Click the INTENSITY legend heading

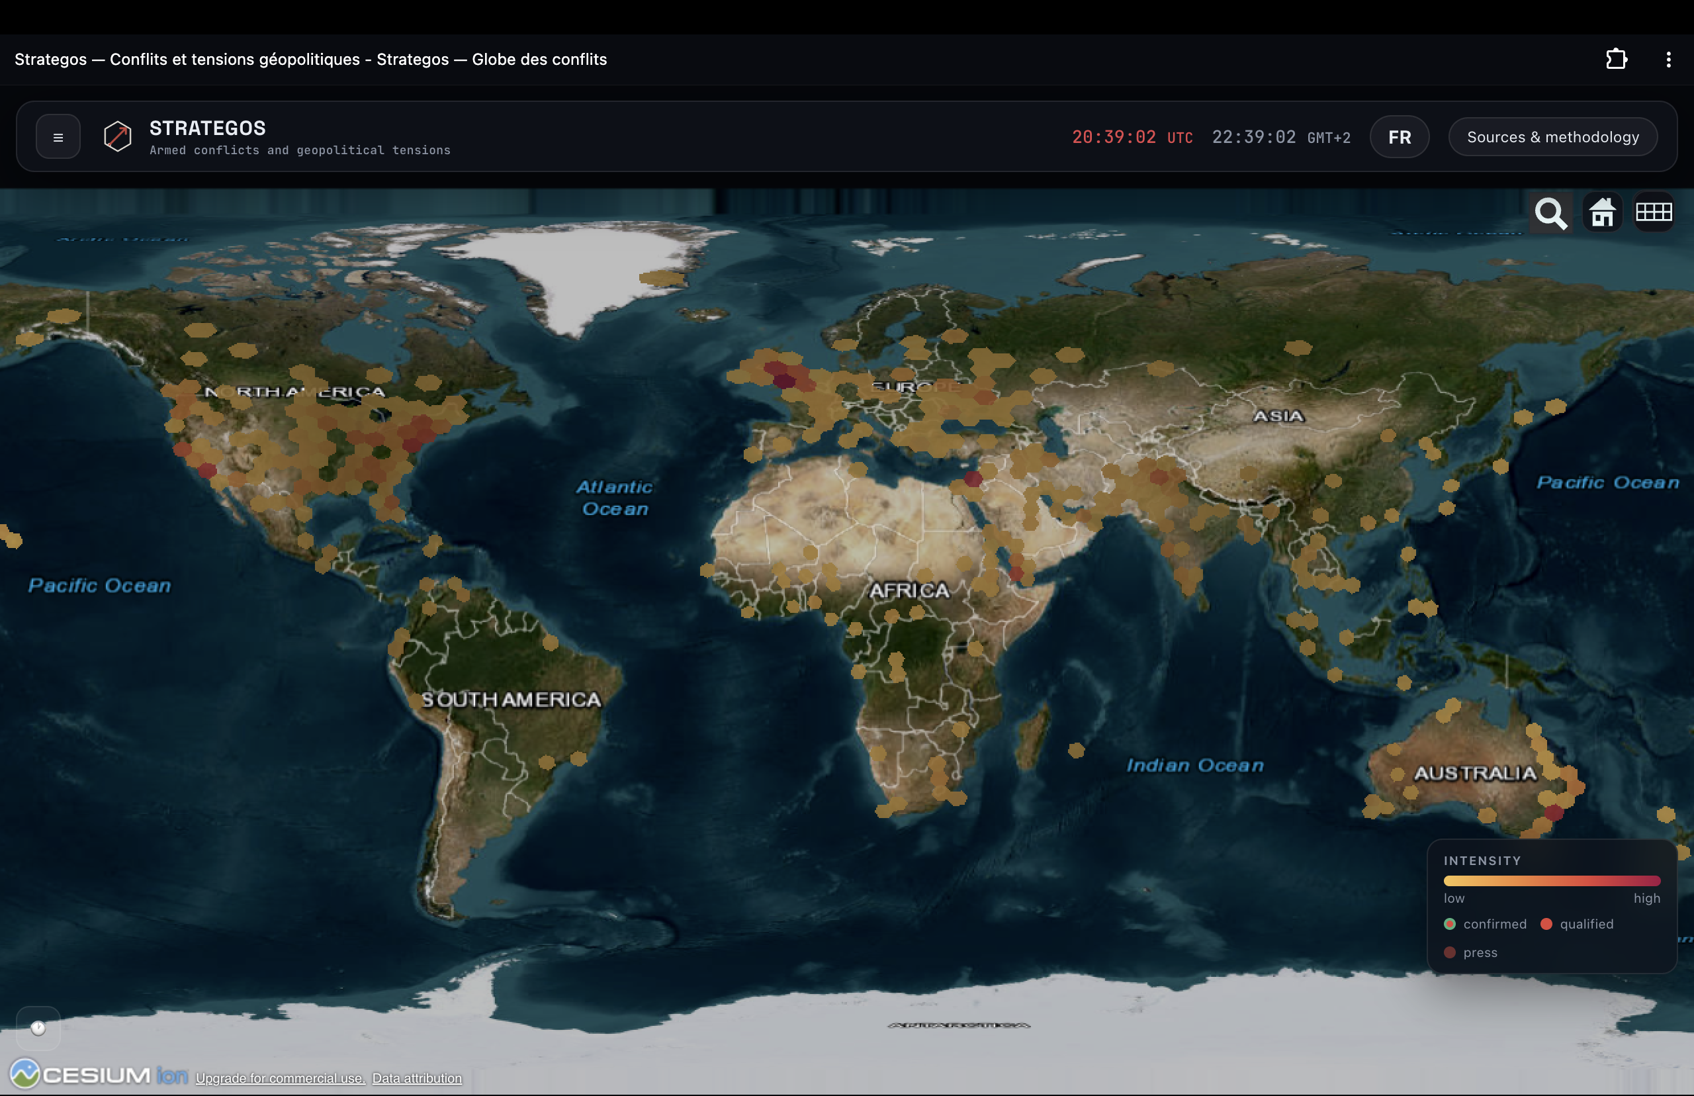(x=1482, y=861)
